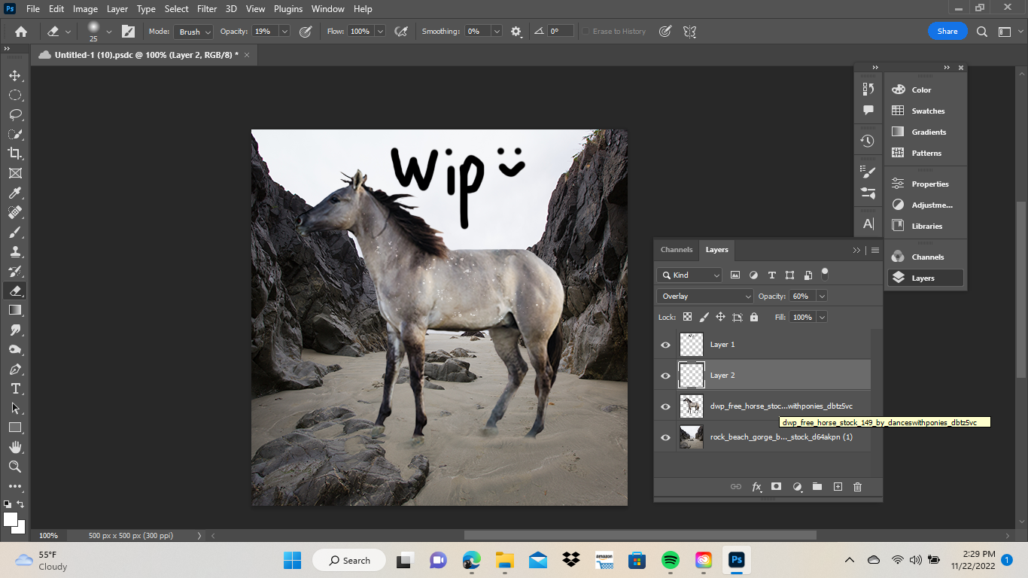Viewport: 1028px width, 578px height.
Task: Delete the selected layer
Action: [857, 487]
